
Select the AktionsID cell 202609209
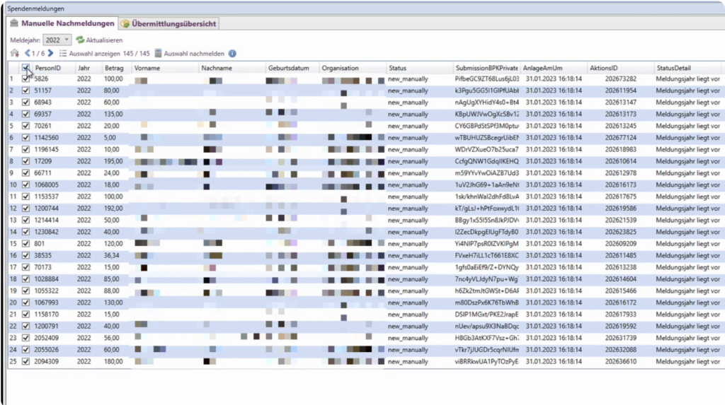point(620,244)
